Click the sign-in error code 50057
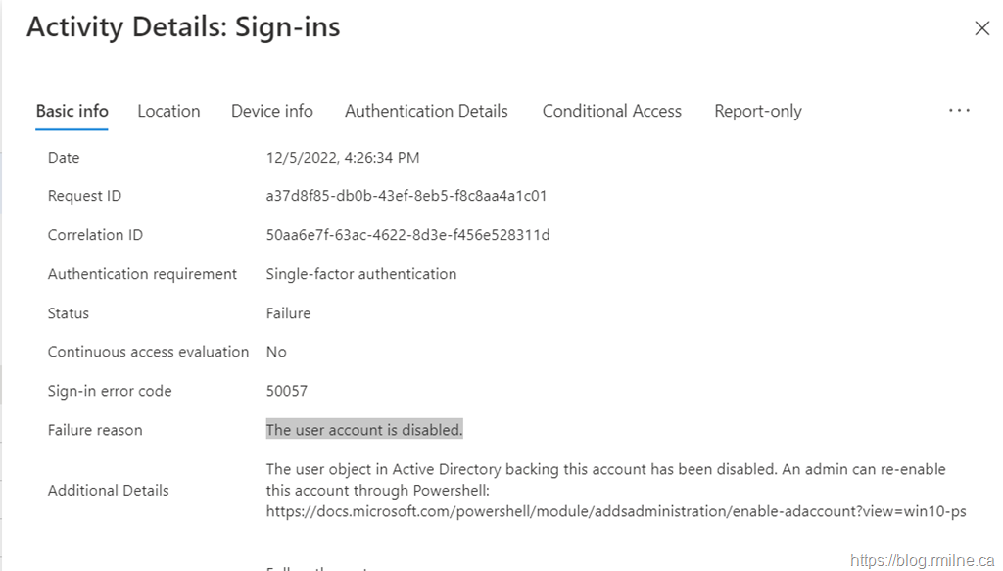Viewport: 1003px width, 571px height. 286,391
